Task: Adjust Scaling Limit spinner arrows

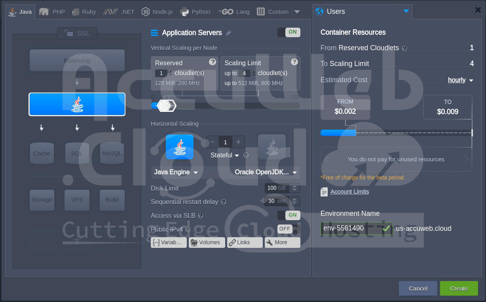Action: coord(254,73)
